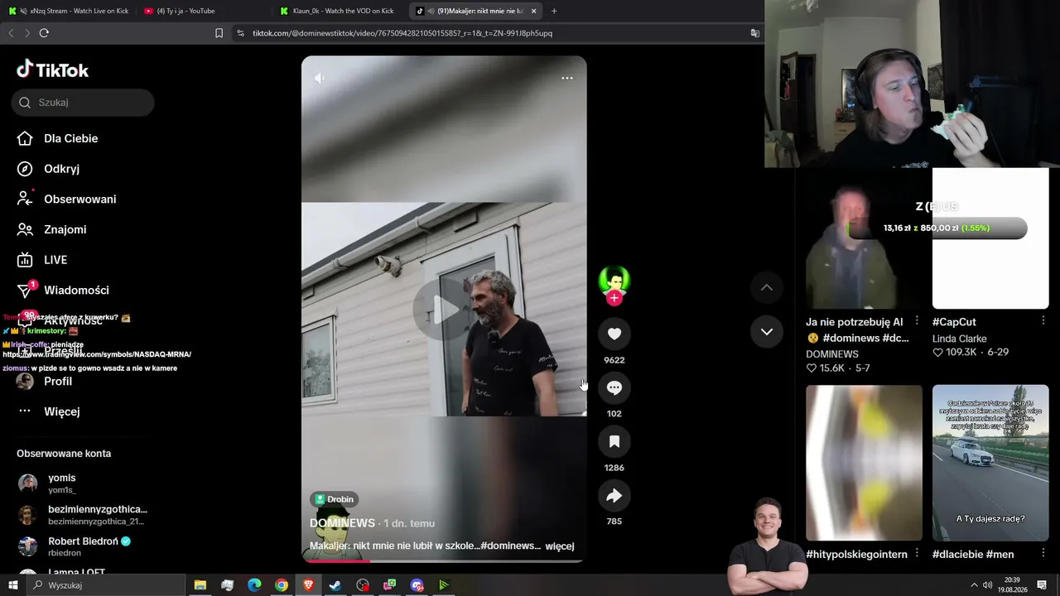Open options for #CapCut video
Viewport: 1060px width, 596px height.
coord(1043,321)
